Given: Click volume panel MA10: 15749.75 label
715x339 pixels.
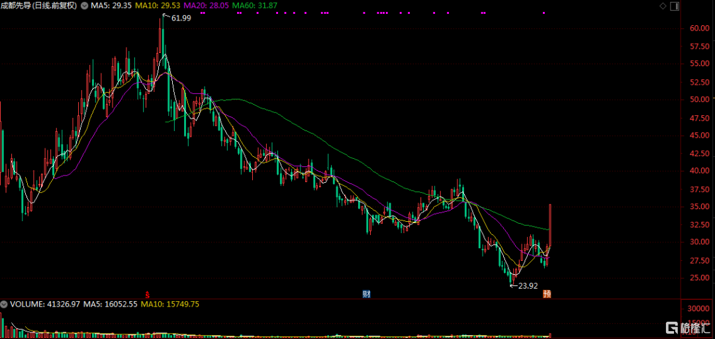Looking at the screenshot, I should pyautogui.click(x=170, y=304).
